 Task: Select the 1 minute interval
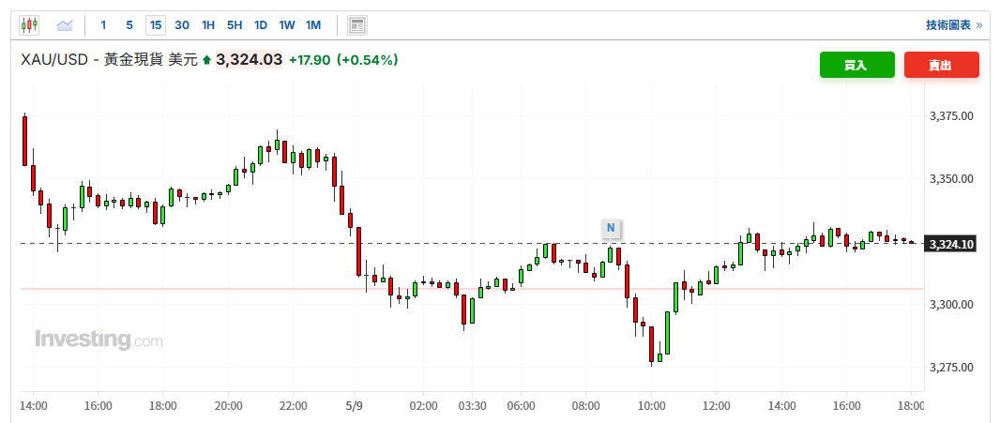tap(103, 25)
